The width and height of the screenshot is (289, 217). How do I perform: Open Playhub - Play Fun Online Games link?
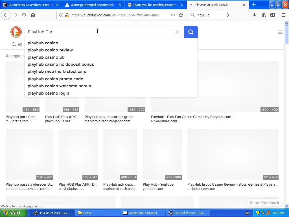(191, 117)
